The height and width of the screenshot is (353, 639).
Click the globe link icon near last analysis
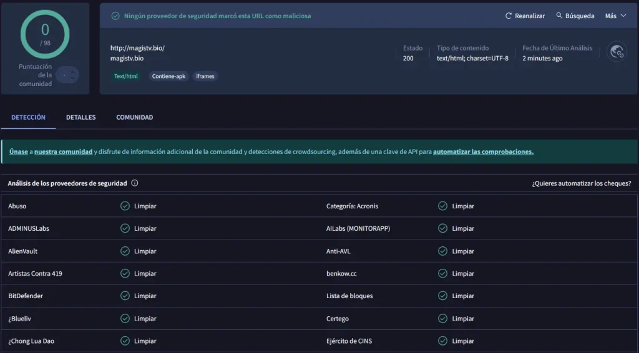tap(617, 52)
